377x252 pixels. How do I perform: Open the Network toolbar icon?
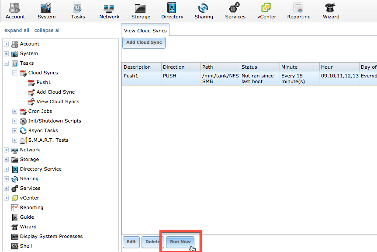coord(109,11)
